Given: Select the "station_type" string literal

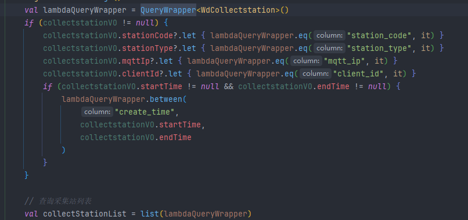Looking at the screenshot, I should click(x=379, y=48).
